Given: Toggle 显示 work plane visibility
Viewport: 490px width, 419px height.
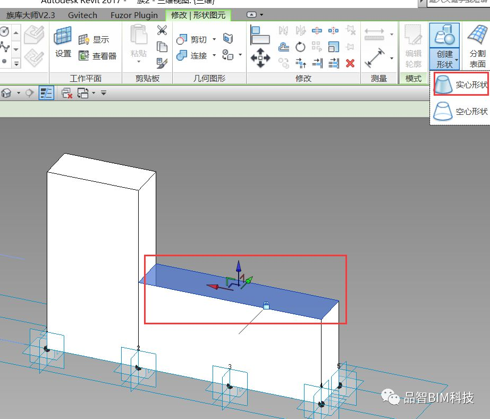Looking at the screenshot, I should pos(94,39).
